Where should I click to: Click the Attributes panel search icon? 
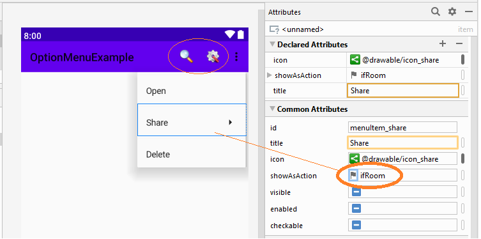[x=436, y=12]
